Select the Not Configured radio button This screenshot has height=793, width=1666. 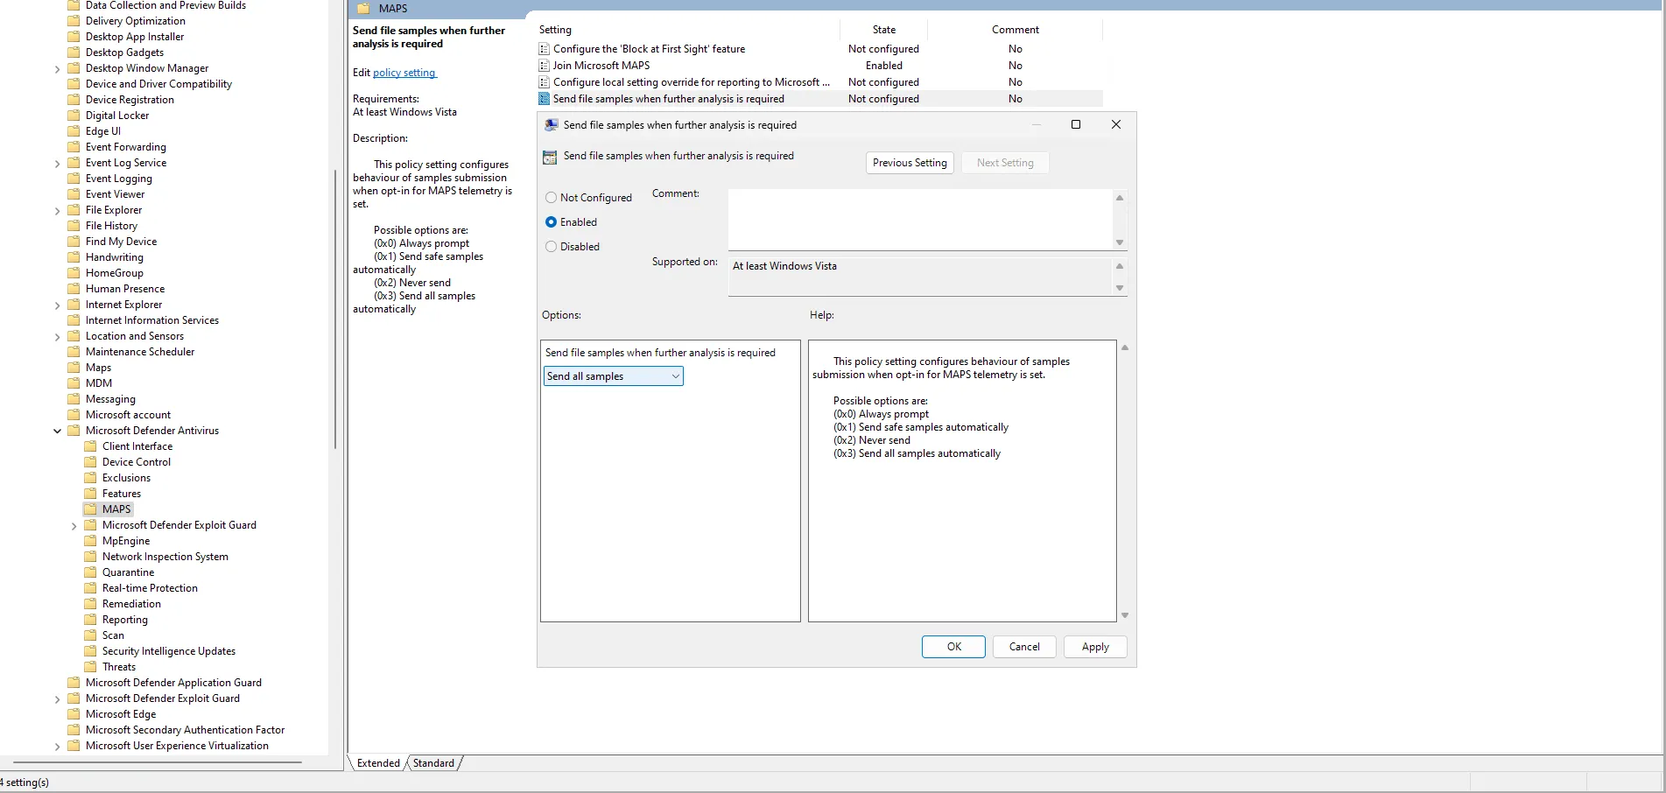click(551, 198)
